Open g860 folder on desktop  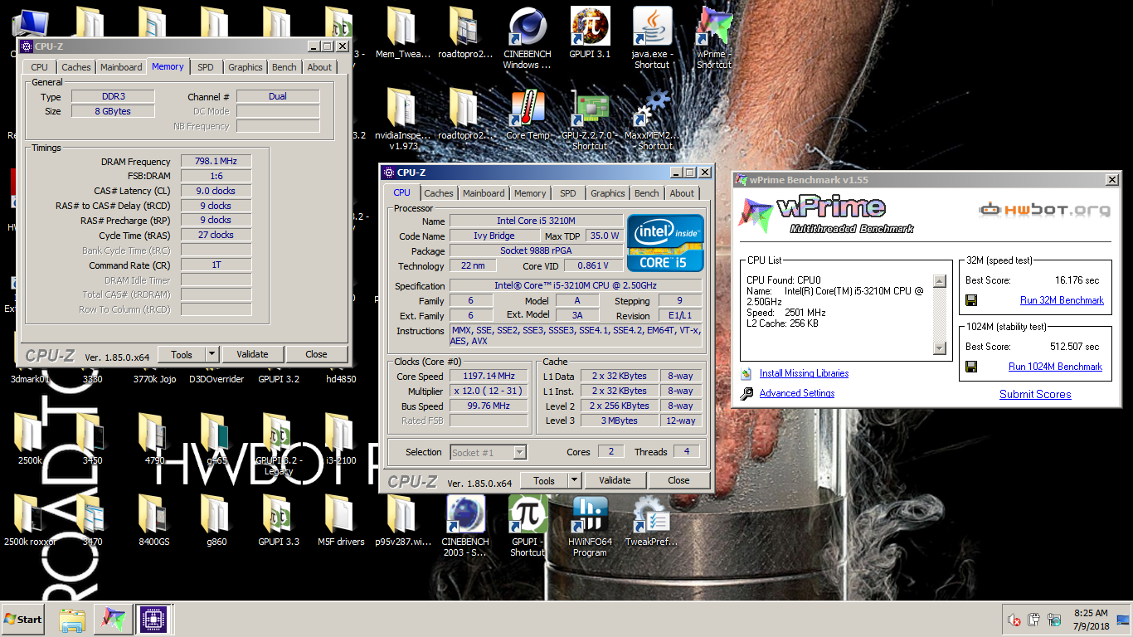[216, 521]
